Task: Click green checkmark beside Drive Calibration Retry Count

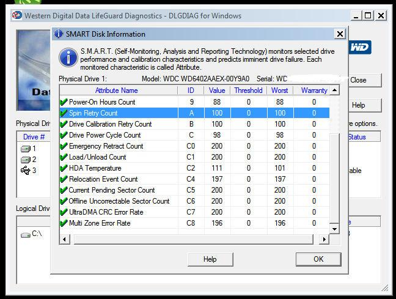Action: 64,124
